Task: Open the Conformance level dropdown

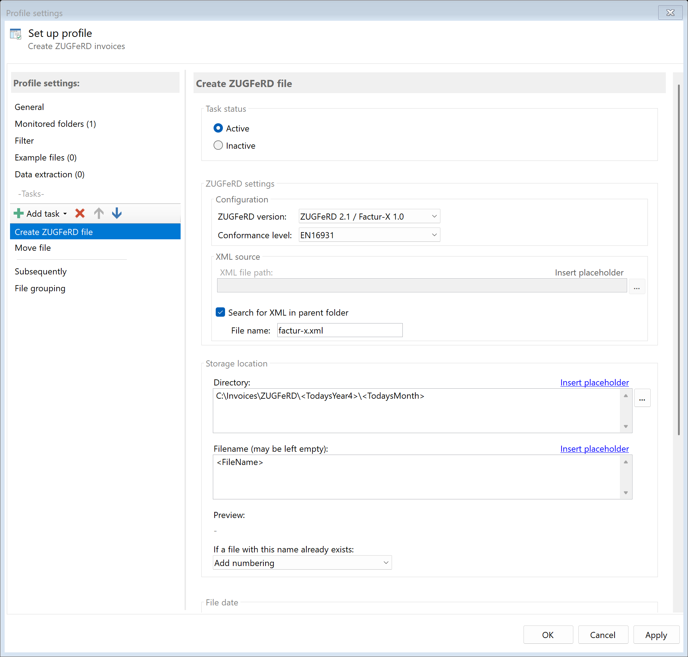Action: click(x=434, y=235)
